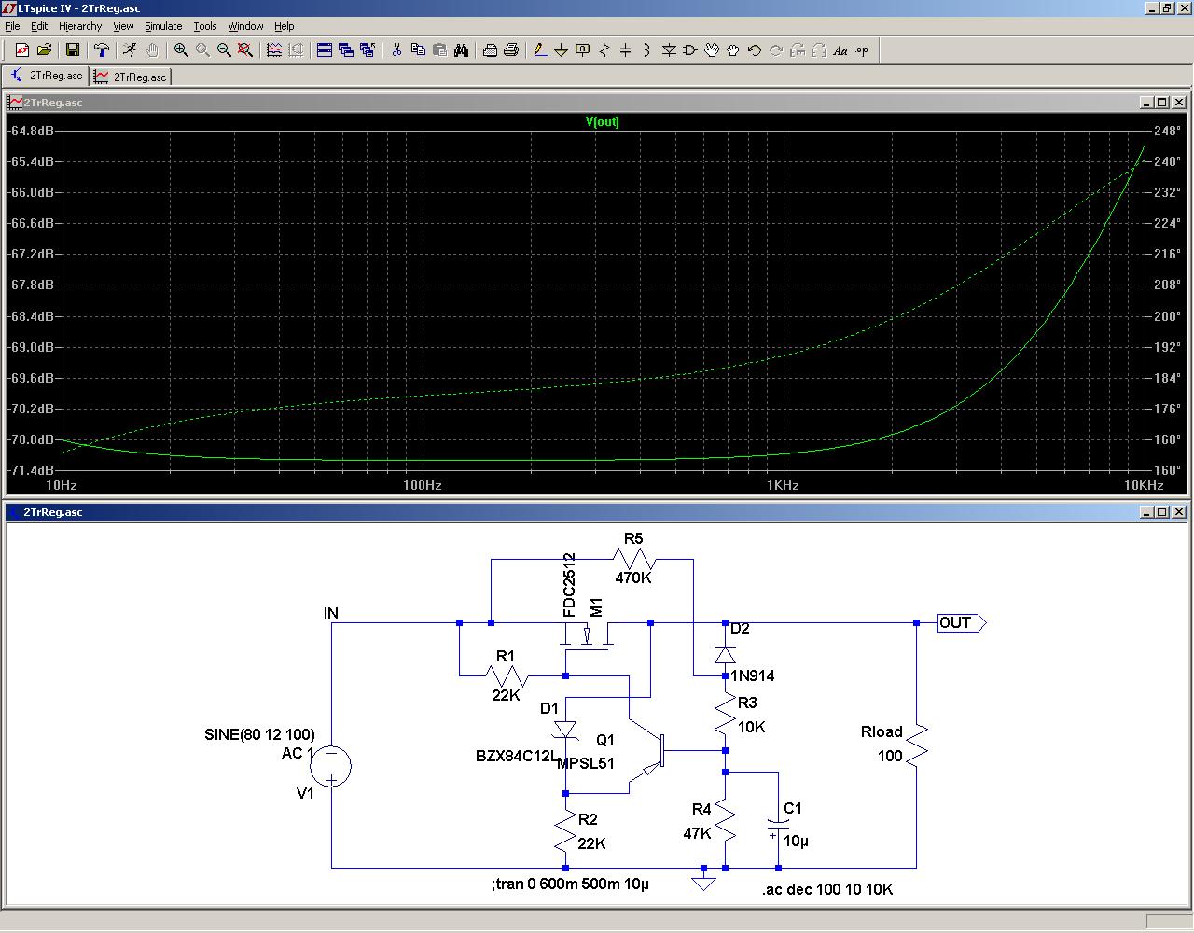
Task: Click the SPICE directive .op tool
Action: point(862,50)
